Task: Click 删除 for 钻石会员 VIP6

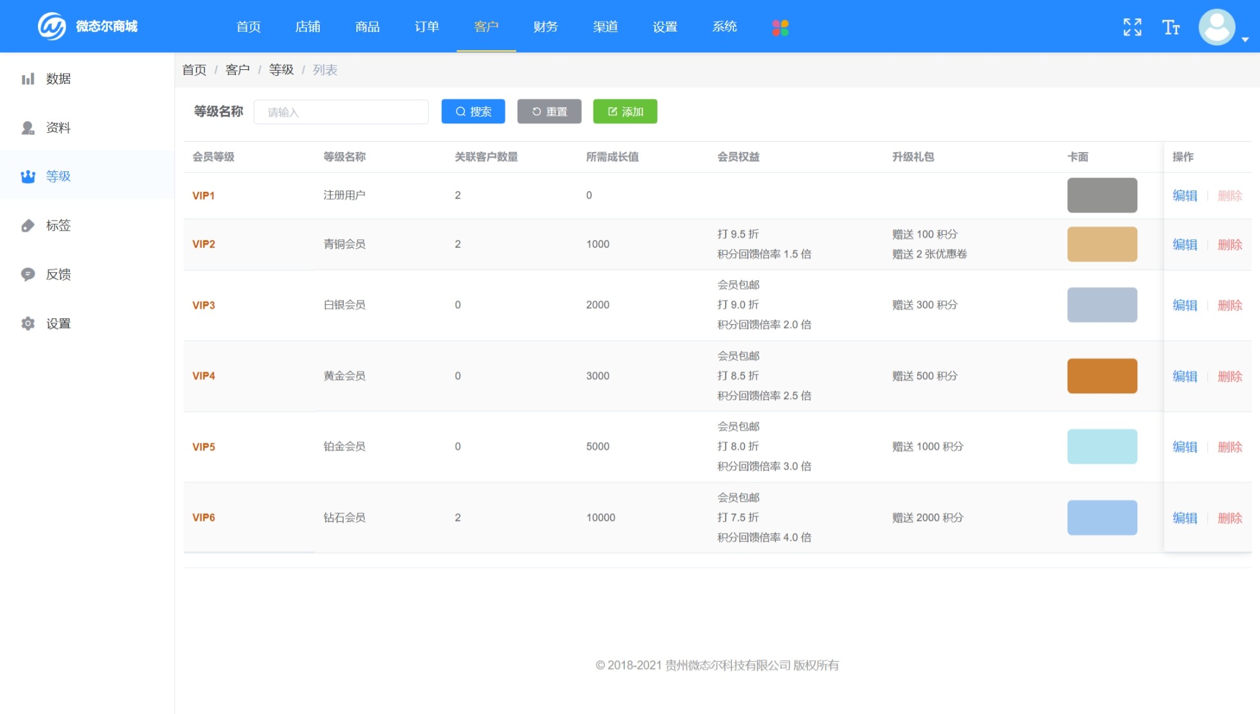Action: (x=1231, y=518)
